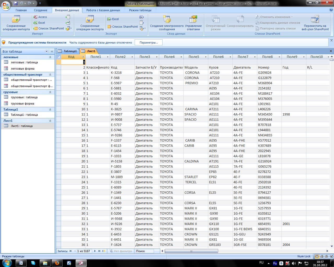The width and height of the screenshot is (334, 267).
Task: Import a SharePoint list
Action: tap(49, 28)
